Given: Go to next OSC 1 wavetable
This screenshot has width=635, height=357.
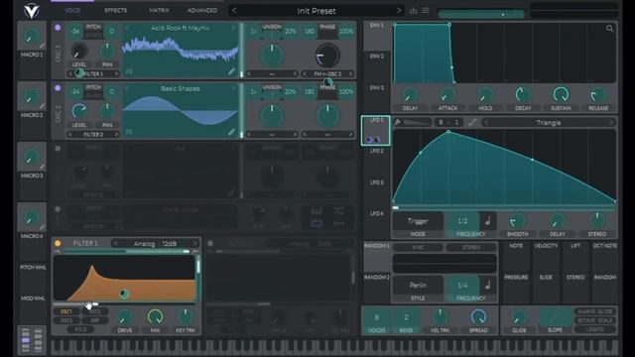Looking at the screenshot, I should [234, 28].
